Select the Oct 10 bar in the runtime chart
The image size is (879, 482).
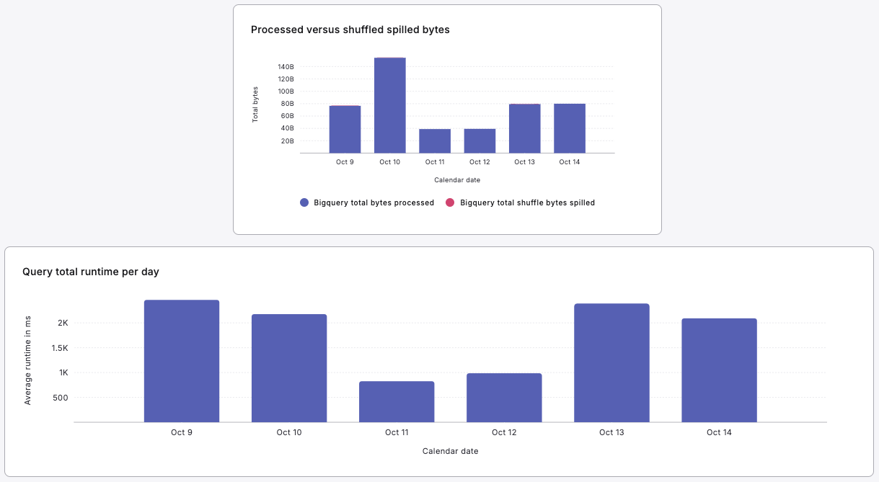289,368
